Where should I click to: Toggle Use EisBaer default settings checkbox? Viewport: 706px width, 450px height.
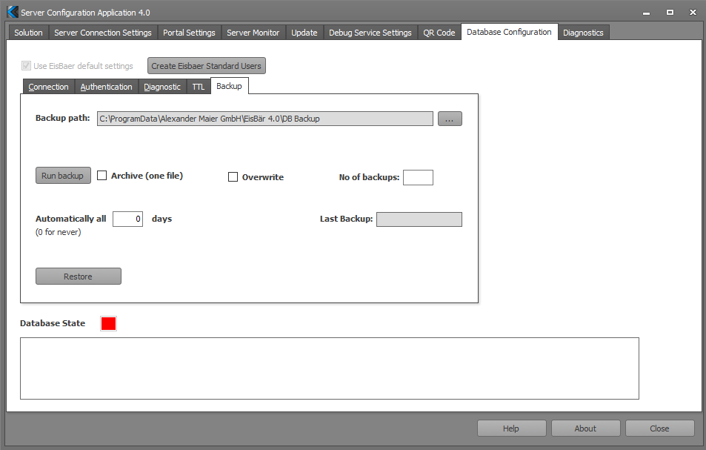[x=26, y=66]
